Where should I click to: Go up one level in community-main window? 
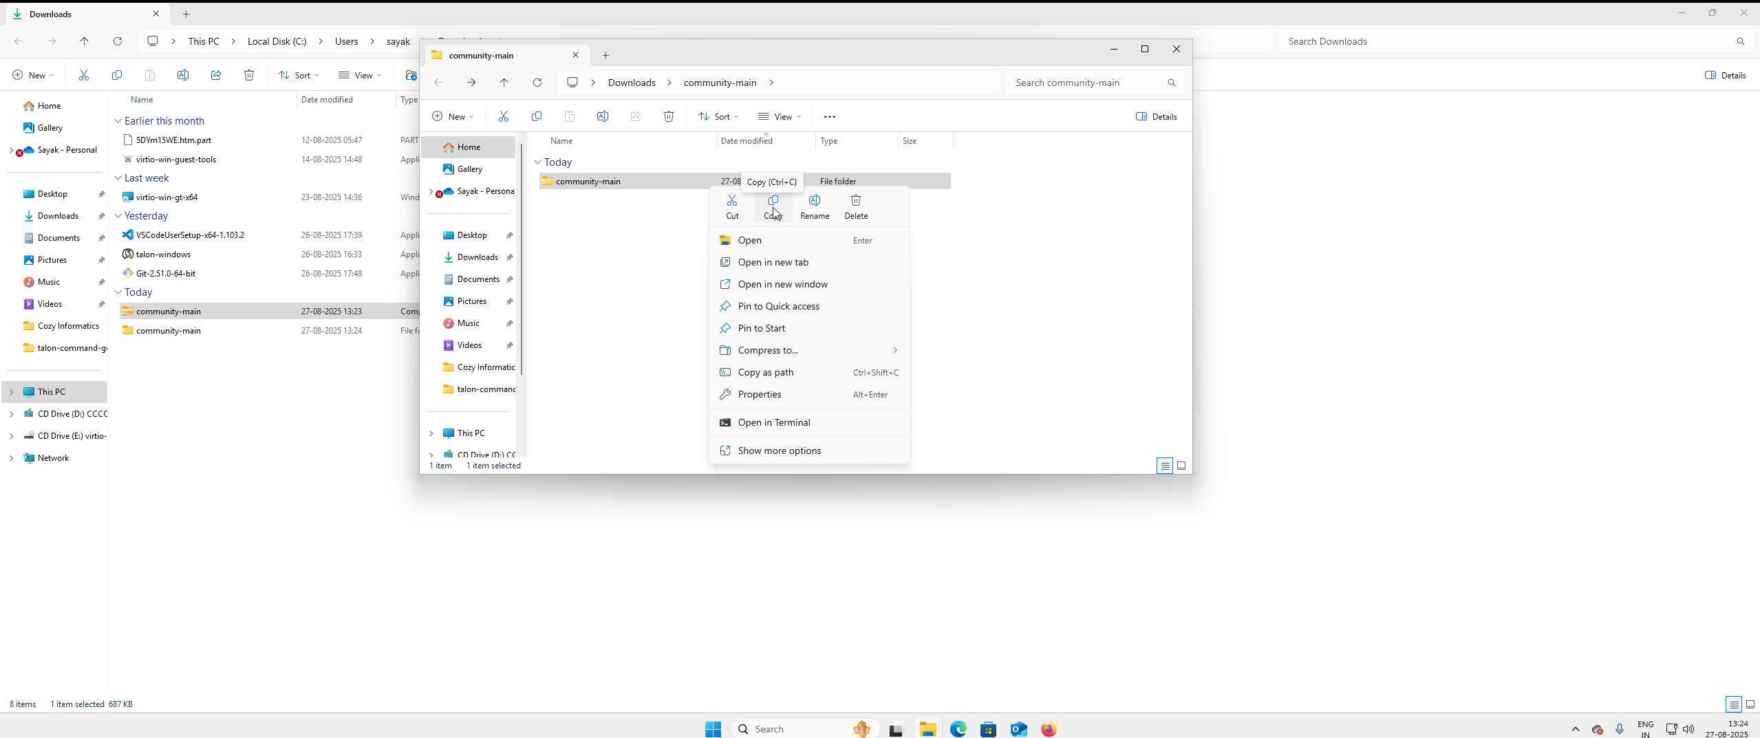pos(504,83)
